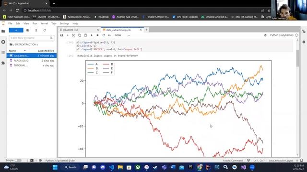Click the Mode: Command status text

click(233, 161)
